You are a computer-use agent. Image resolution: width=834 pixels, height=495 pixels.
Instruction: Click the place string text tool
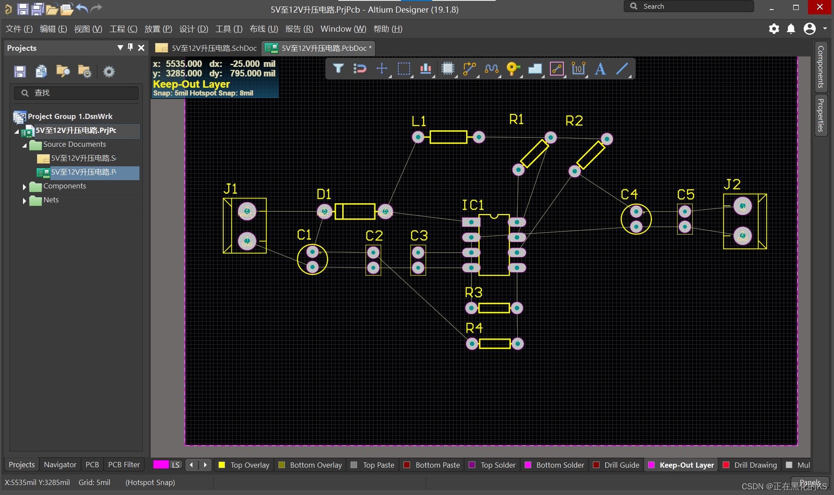click(x=600, y=69)
